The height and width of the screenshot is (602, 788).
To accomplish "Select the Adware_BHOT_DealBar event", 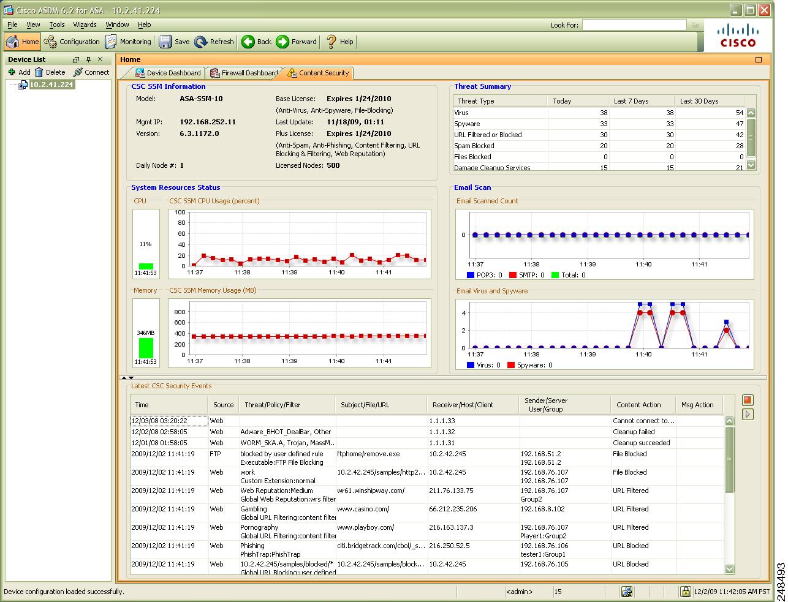I will click(x=427, y=432).
